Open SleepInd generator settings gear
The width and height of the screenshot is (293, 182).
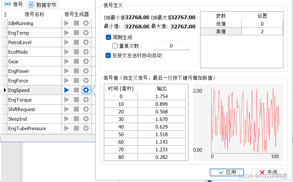tap(86, 119)
